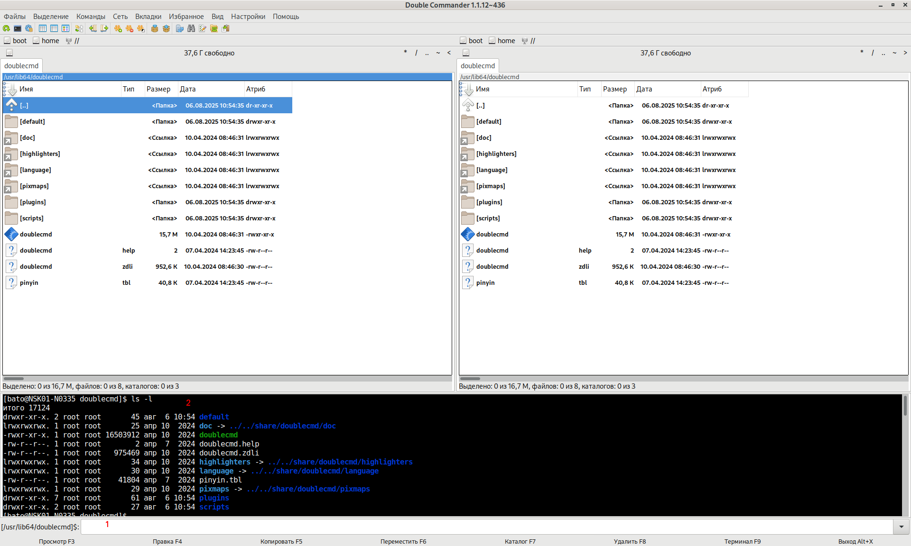Select the left doublecmd tab
The image size is (911, 546).
[21, 66]
